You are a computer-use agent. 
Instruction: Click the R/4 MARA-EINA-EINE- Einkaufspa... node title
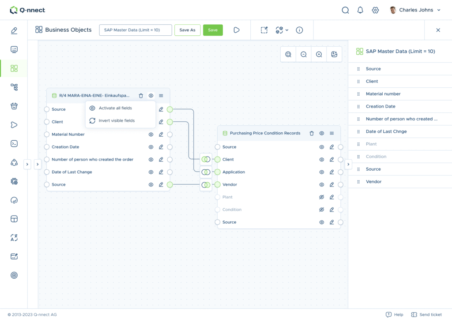point(94,96)
